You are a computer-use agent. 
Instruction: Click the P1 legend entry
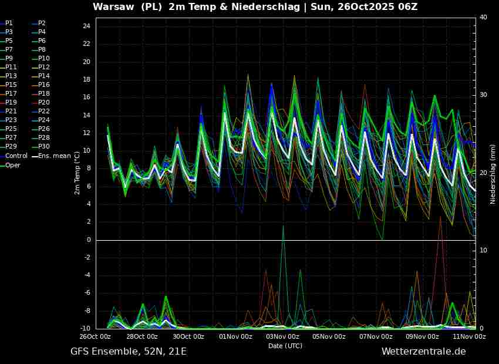6,23
